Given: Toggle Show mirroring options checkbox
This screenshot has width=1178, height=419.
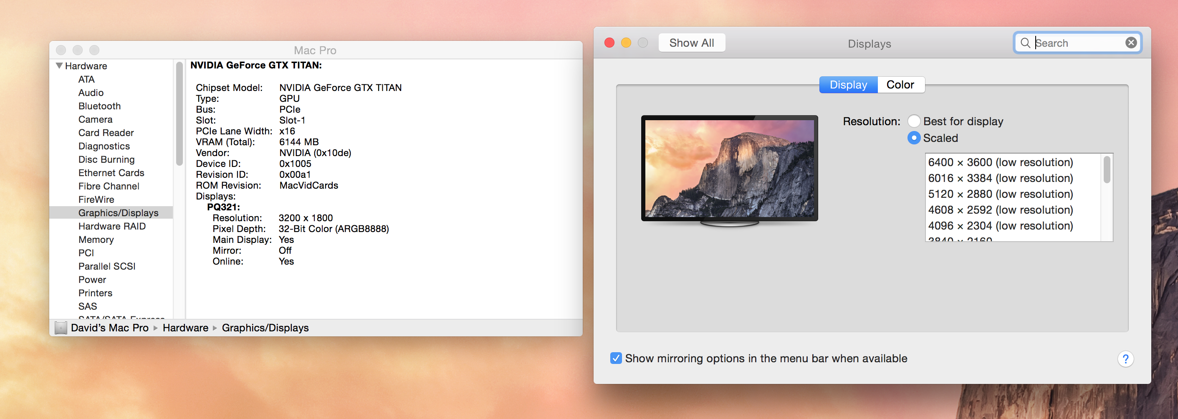Looking at the screenshot, I should (616, 358).
